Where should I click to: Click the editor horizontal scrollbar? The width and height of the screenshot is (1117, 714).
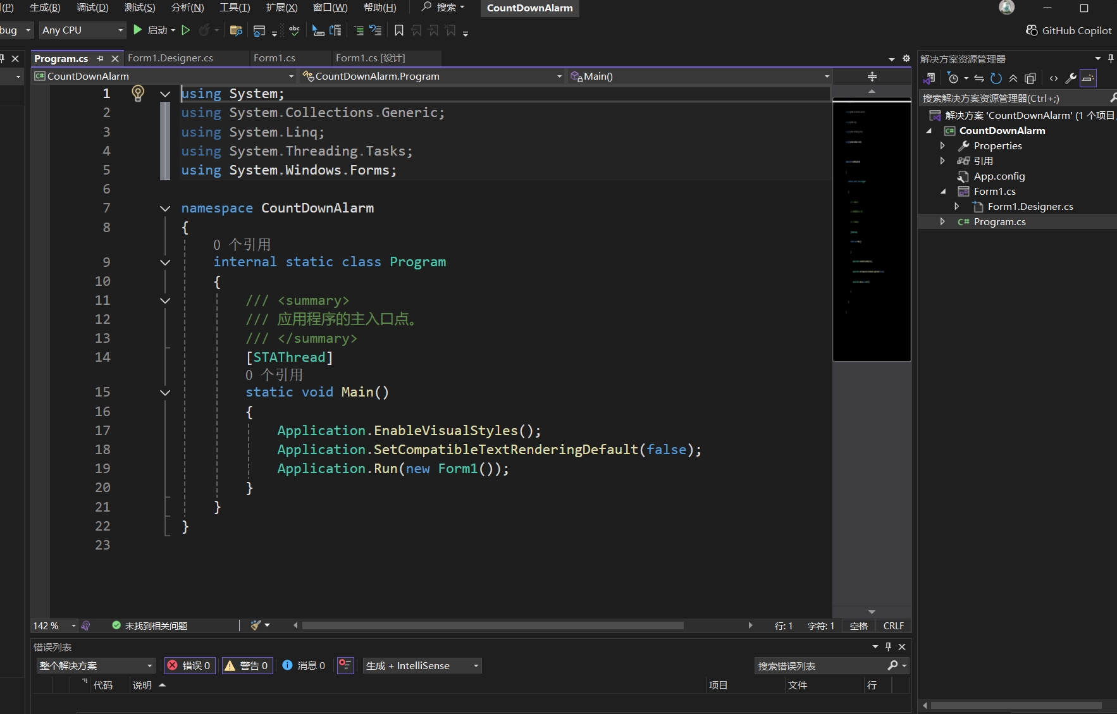pos(492,625)
